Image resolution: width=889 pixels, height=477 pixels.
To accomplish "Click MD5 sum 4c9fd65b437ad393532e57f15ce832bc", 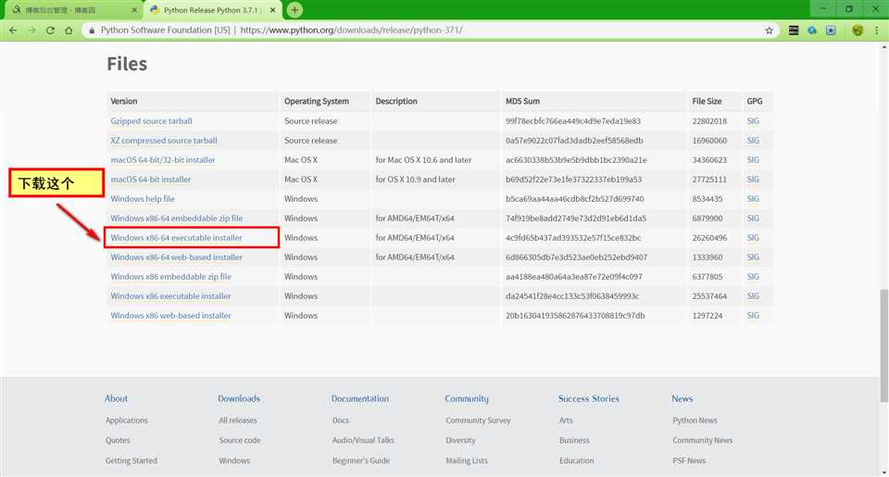I will pos(573,238).
